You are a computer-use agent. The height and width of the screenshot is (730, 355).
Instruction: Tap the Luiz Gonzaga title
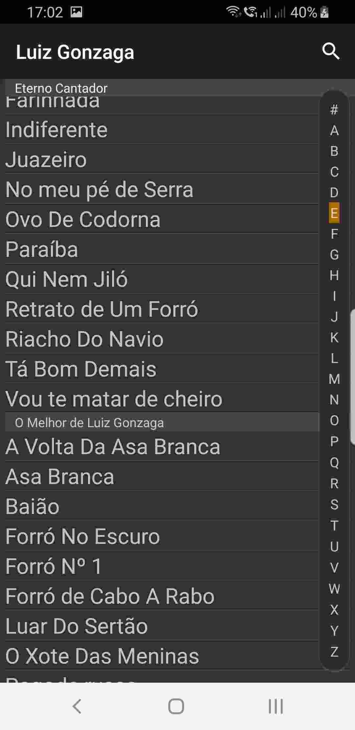tap(75, 52)
